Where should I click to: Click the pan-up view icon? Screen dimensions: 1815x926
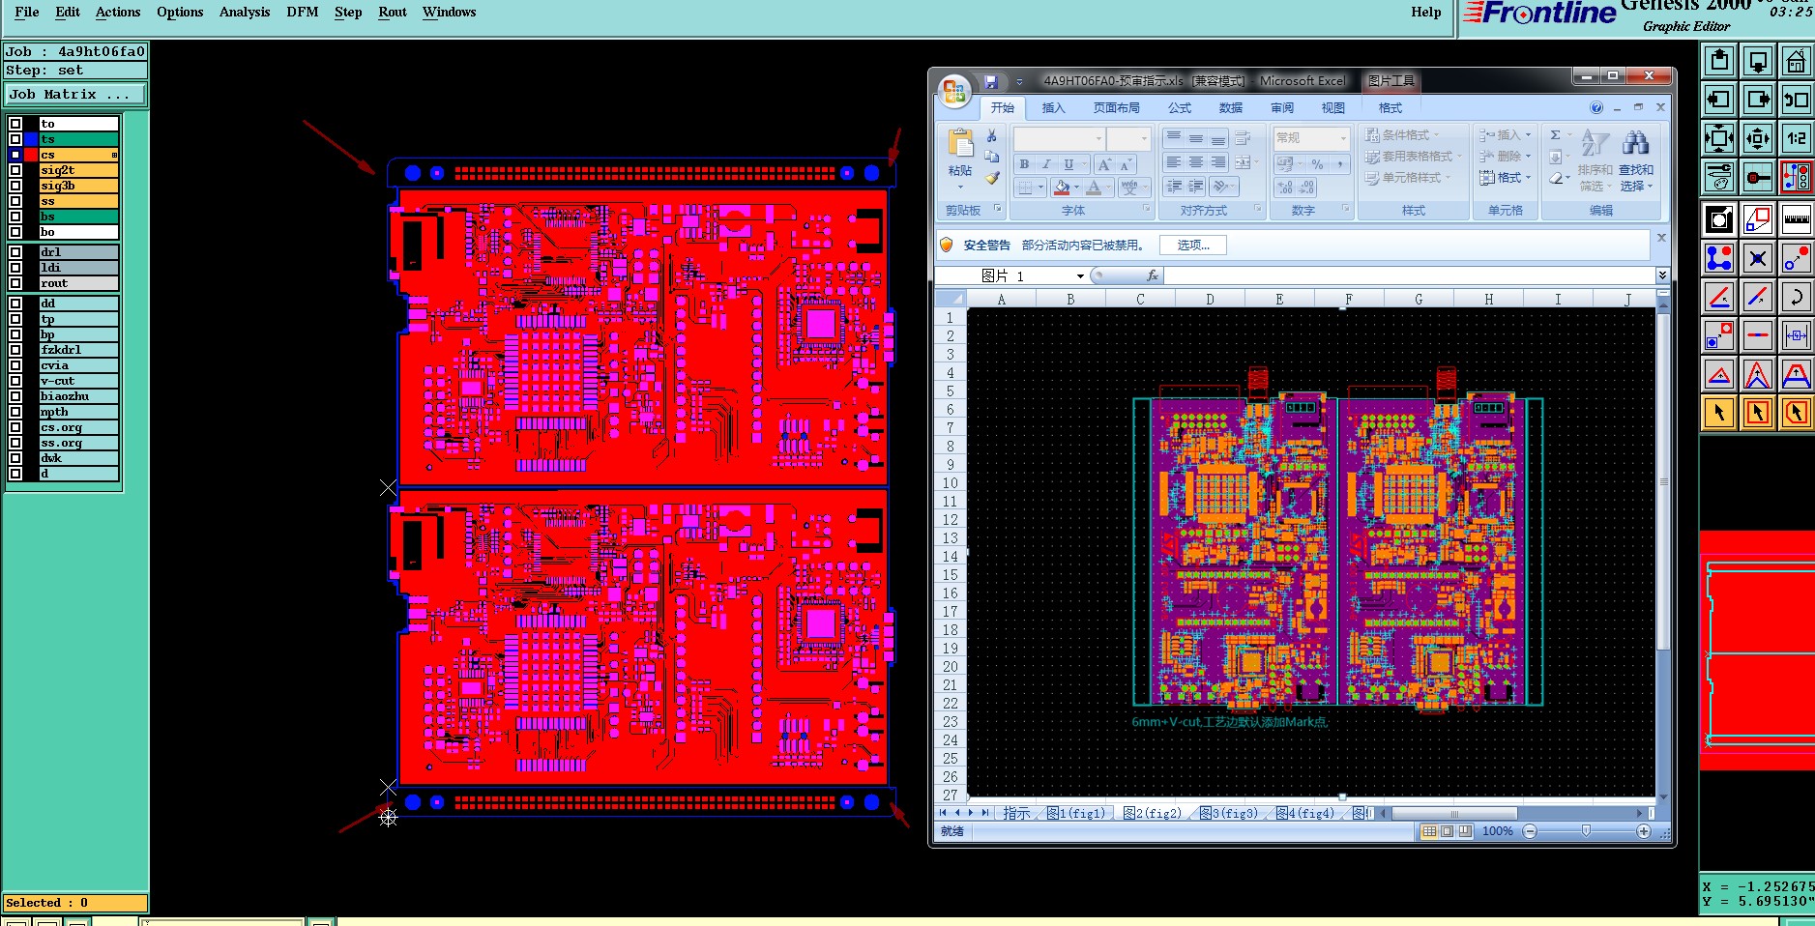coord(1719,62)
